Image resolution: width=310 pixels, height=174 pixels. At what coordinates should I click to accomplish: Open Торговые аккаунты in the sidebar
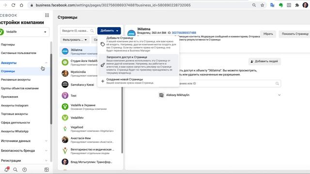pyautogui.click(x=15, y=114)
